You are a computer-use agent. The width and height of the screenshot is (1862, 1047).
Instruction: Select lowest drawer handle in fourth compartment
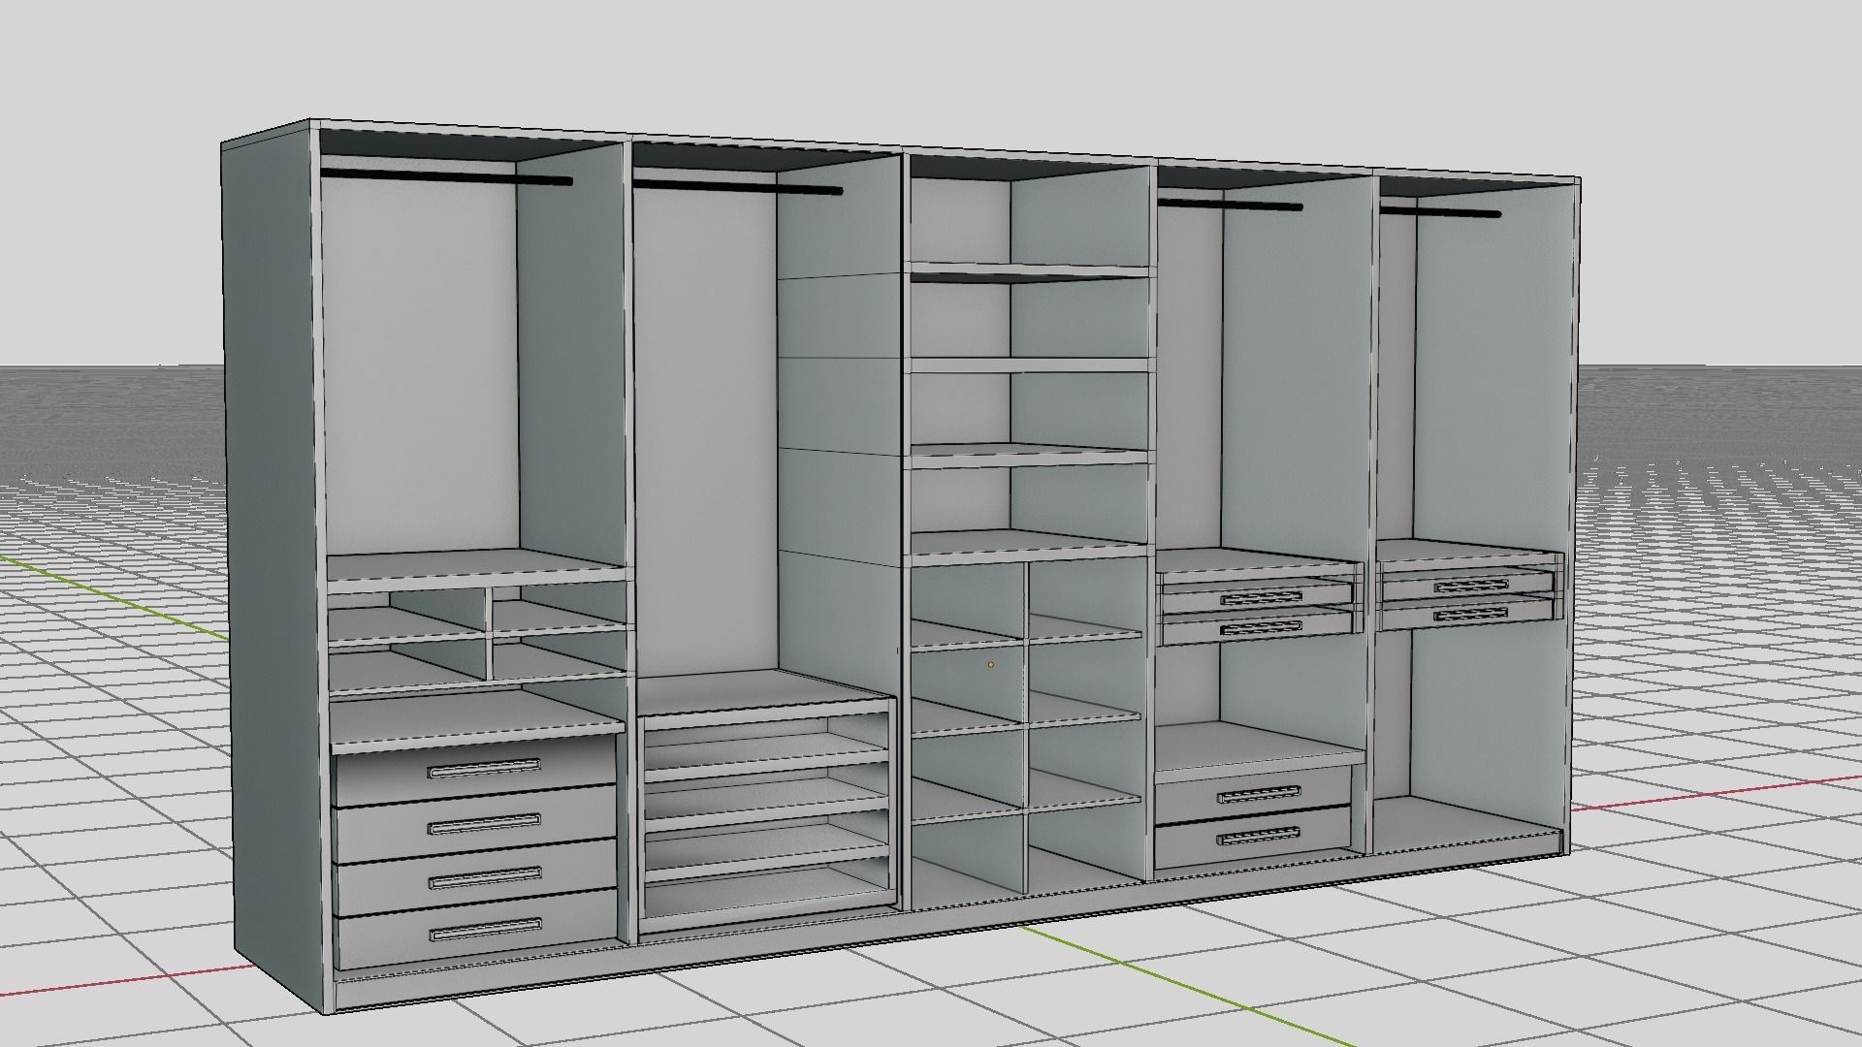[1260, 835]
